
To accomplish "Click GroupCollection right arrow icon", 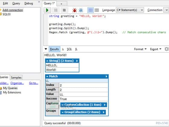I will coord(104,112).
